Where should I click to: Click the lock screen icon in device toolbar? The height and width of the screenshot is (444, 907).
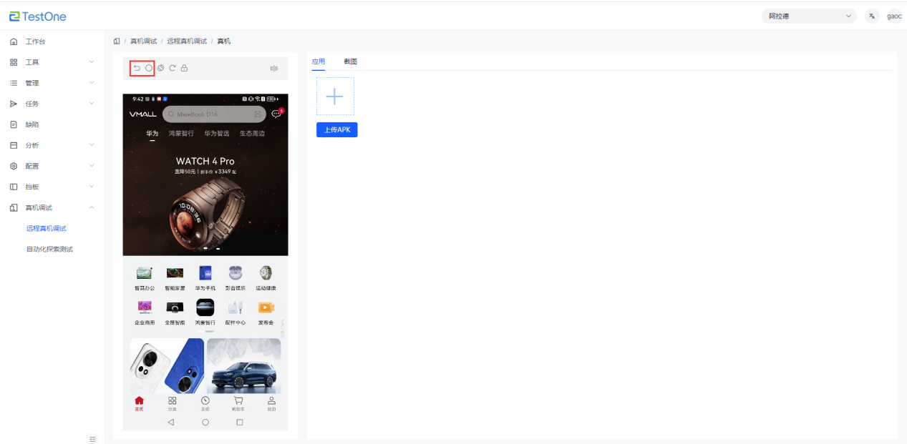[184, 68]
